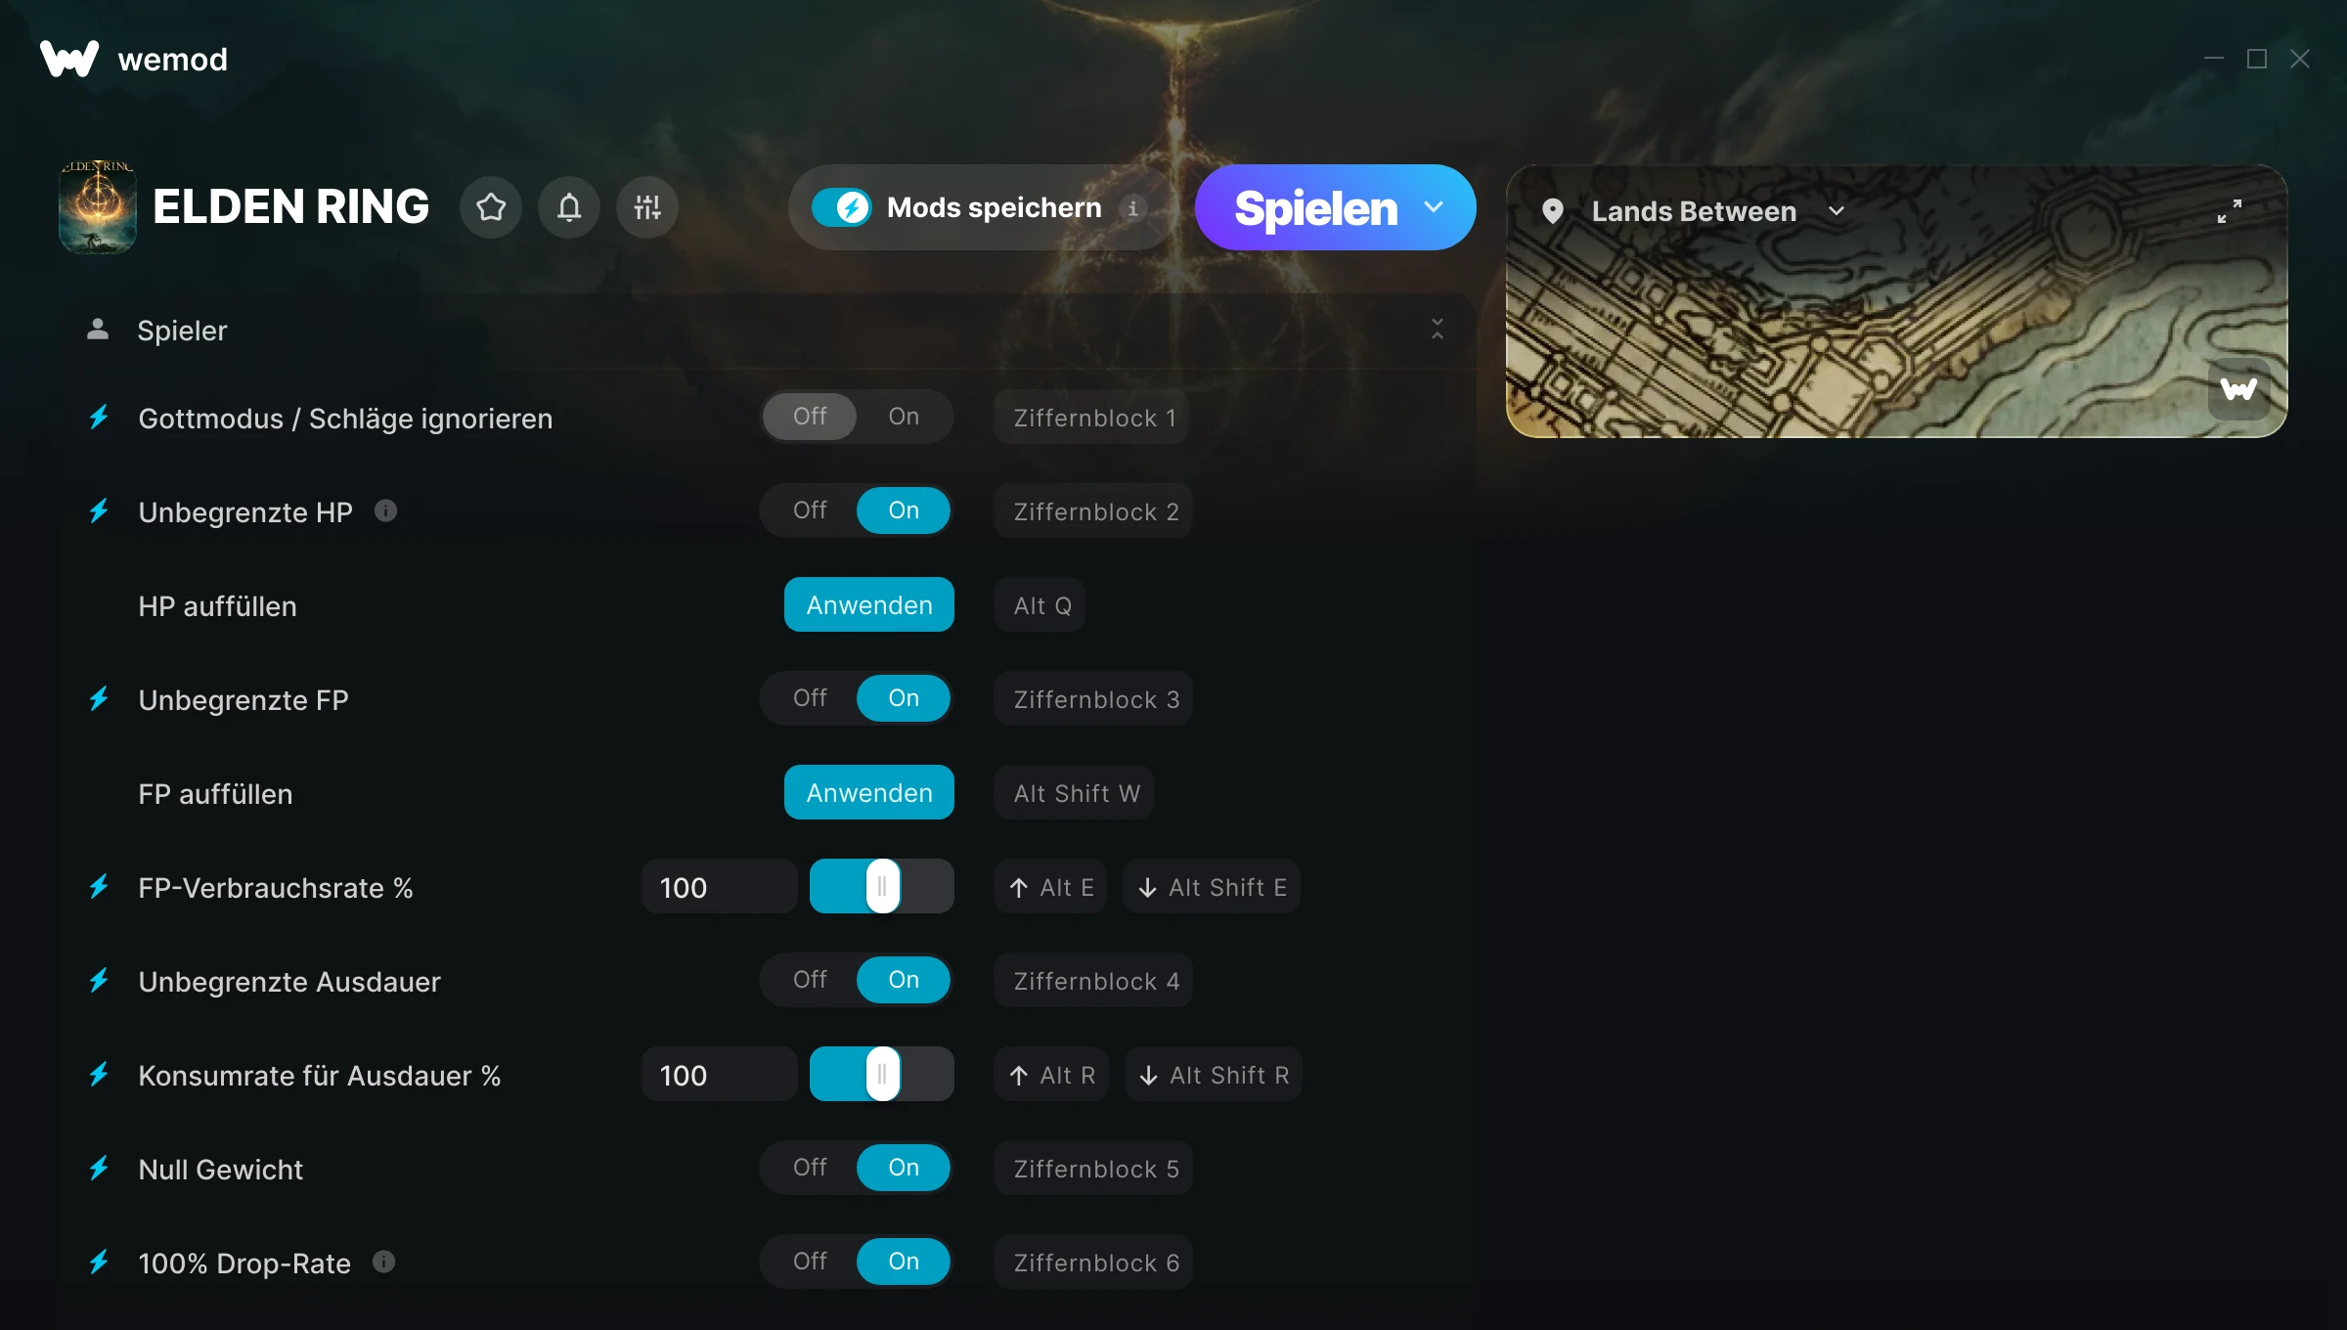Open notifications via the bell icon
2347x1330 pixels.
tap(569, 207)
